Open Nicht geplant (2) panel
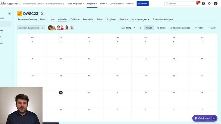This screenshot has height=124, width=221. click(x=180, y=28)
